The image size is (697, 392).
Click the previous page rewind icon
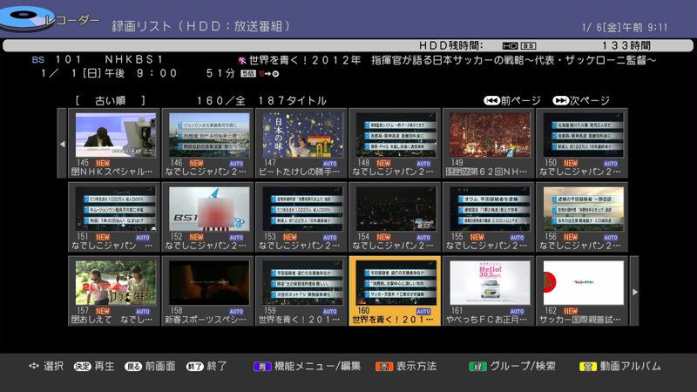tap(491, 100)
